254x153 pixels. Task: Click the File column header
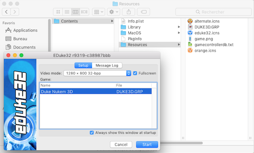pyautogui.click(x=134, y=85)
